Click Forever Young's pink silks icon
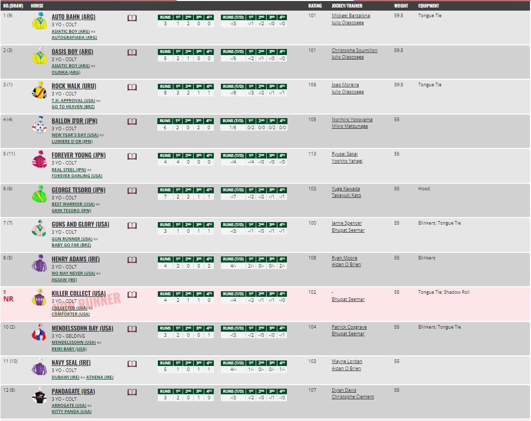The image size is (531, 421). click(x=39, y=160)
